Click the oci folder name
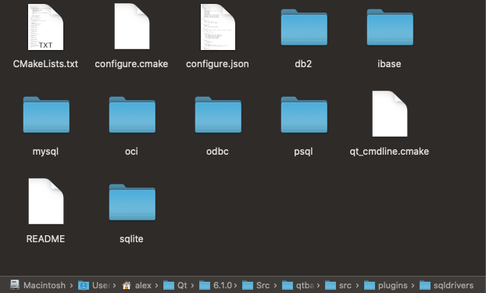 pos(131,152)
